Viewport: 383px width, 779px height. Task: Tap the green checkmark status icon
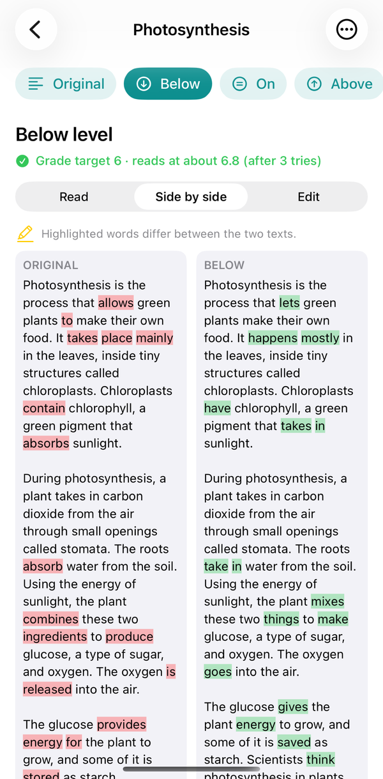[x=22, y=161]
